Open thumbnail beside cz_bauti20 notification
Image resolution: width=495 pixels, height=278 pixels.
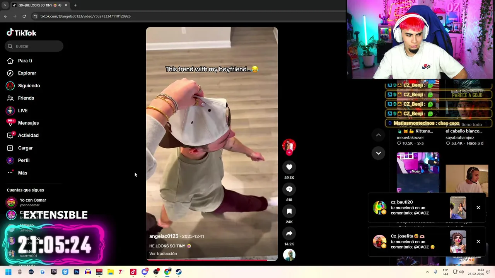(x=458, y=208)
